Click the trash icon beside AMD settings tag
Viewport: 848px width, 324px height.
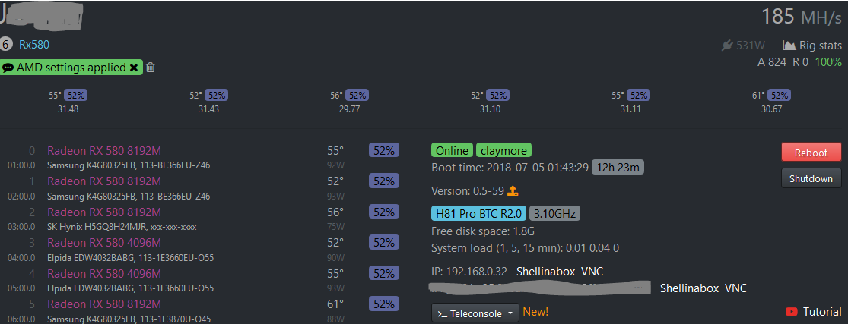[x=151, y=68]
